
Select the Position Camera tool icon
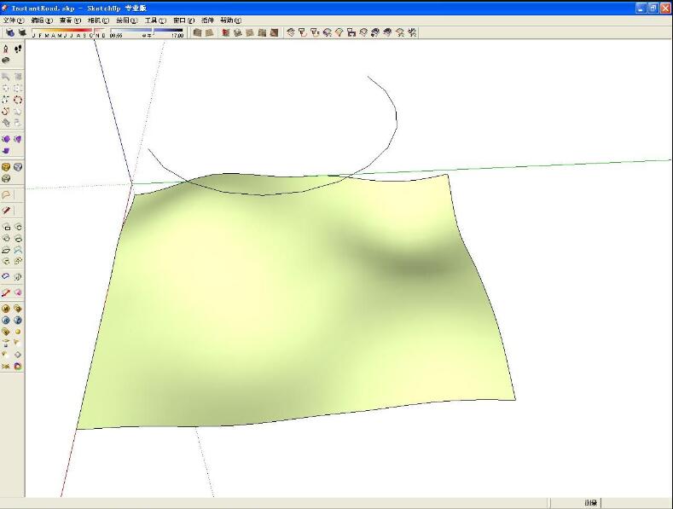(6, 49)
